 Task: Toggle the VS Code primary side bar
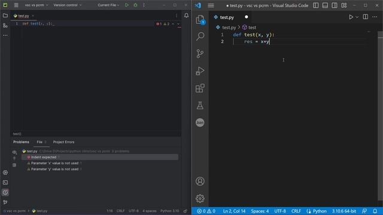click(x=315, y=5)
